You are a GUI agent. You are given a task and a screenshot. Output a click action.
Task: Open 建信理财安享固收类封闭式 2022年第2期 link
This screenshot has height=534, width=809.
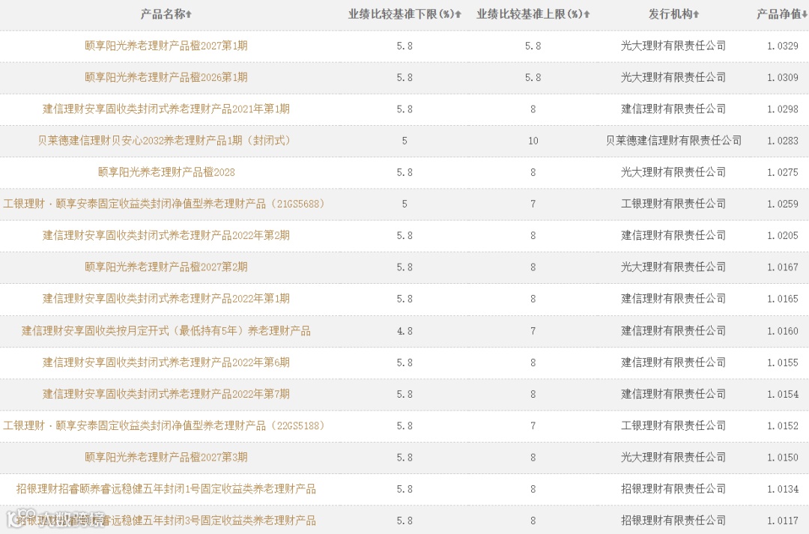[x=166, y=235]
